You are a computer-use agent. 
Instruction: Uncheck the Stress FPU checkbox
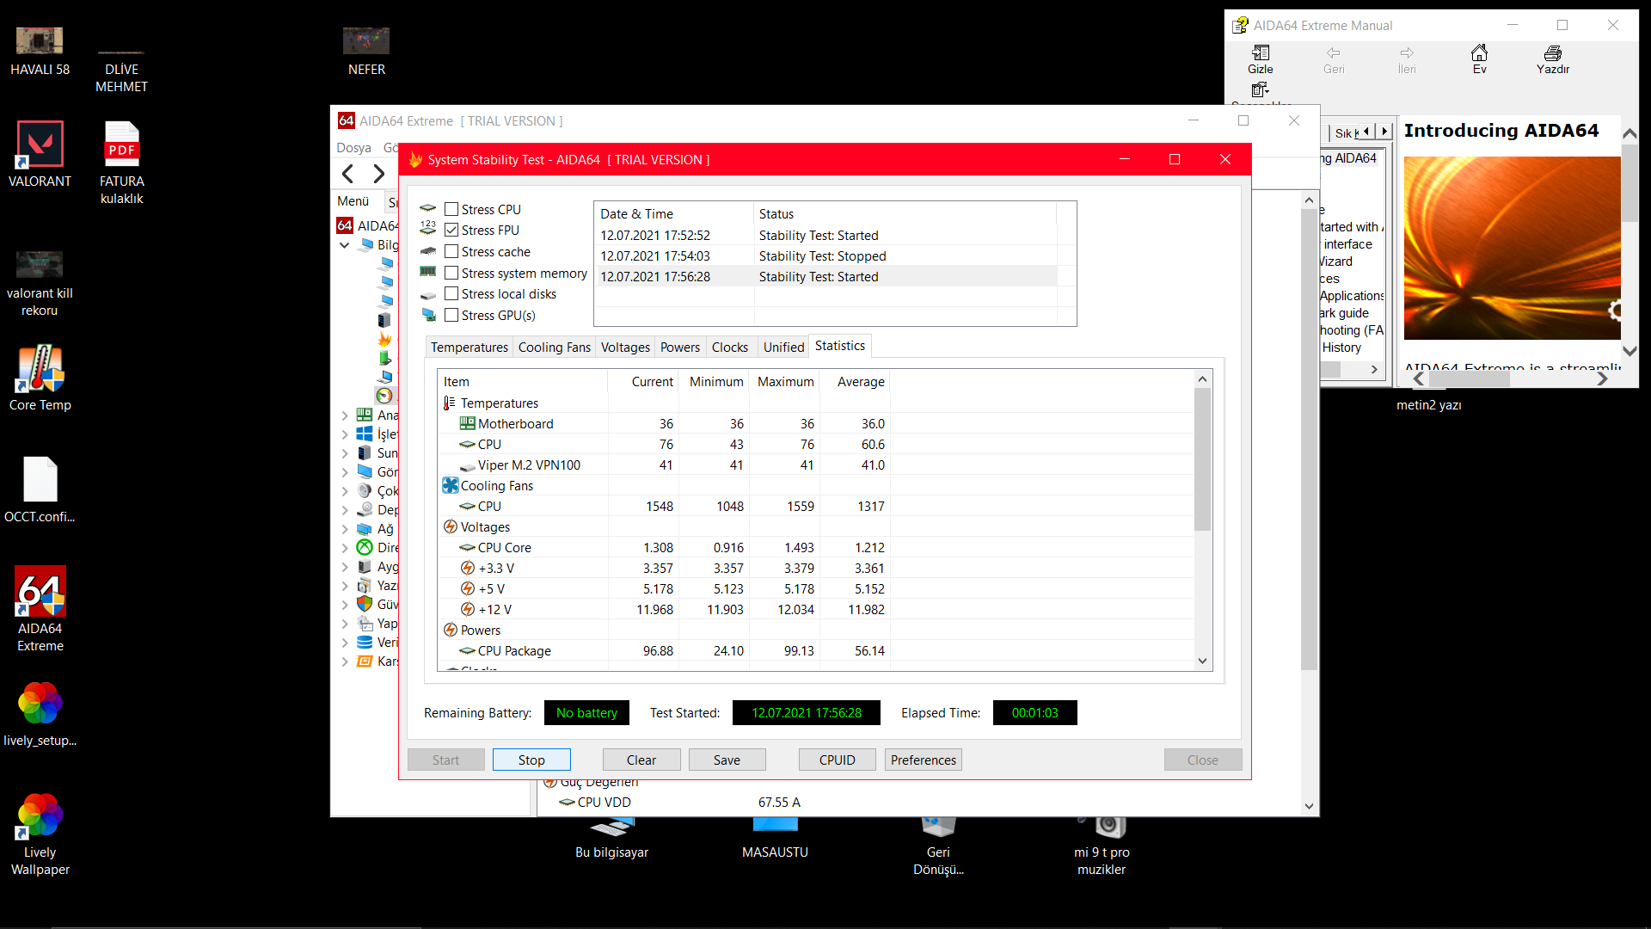click(451, 230)
